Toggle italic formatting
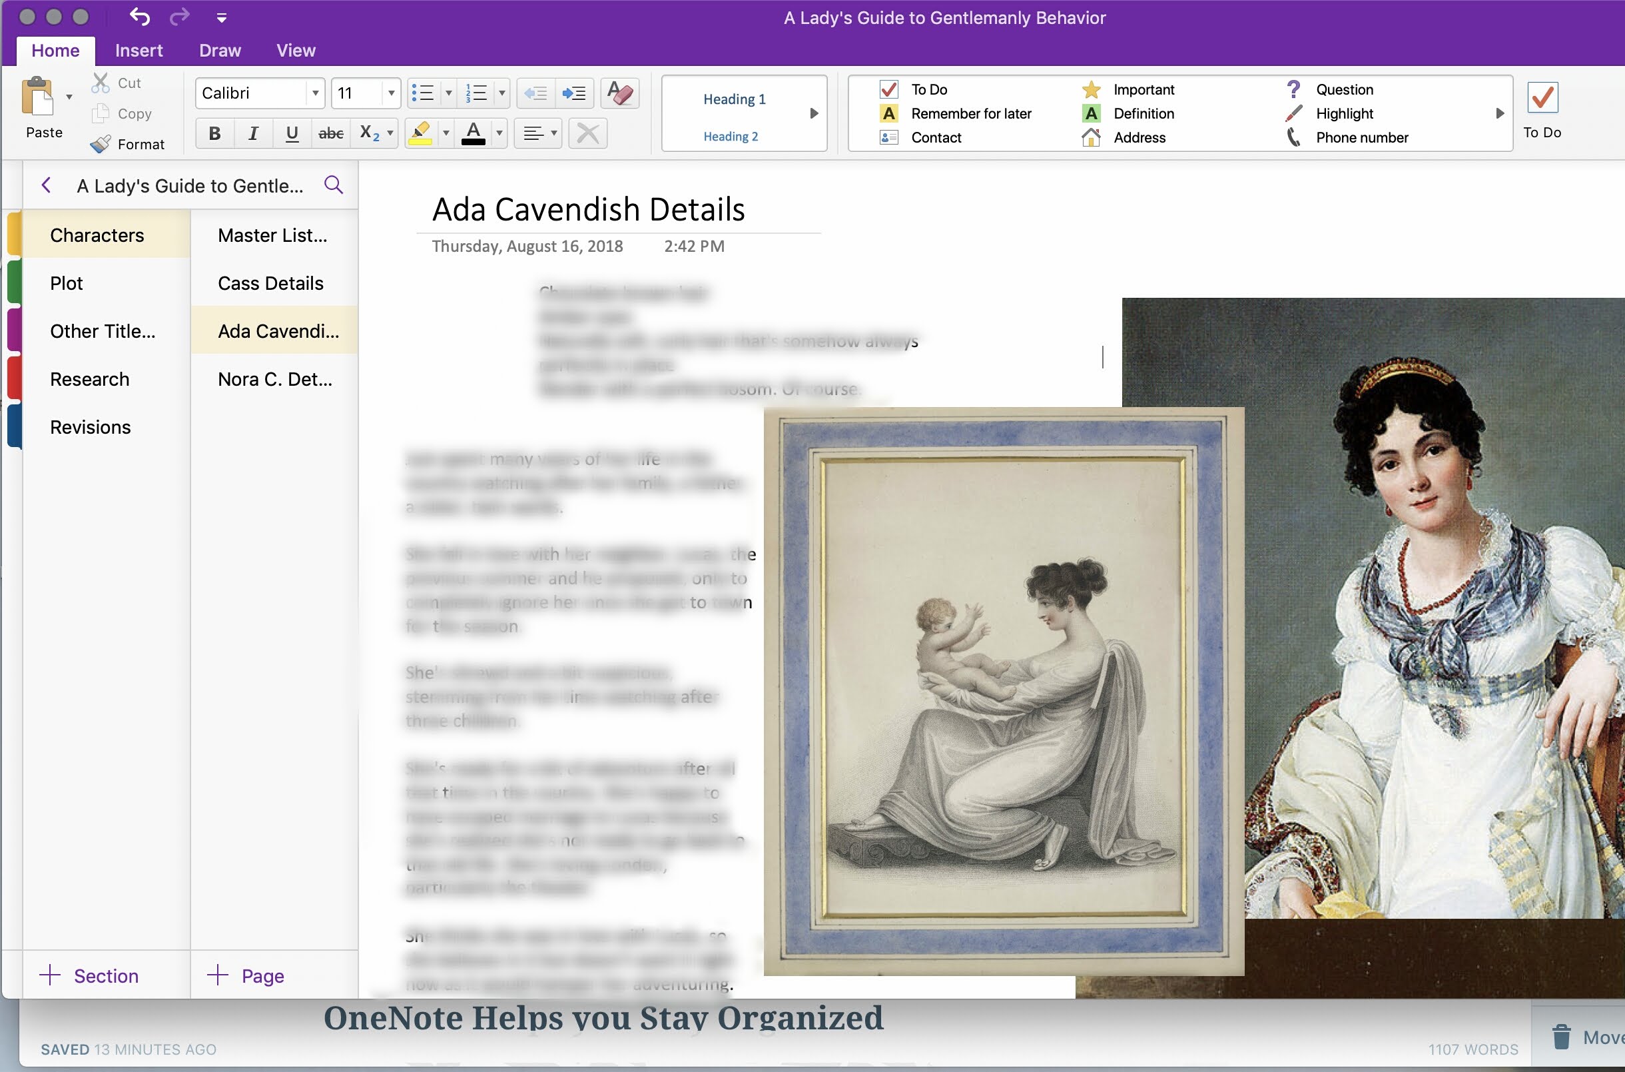 253,133
